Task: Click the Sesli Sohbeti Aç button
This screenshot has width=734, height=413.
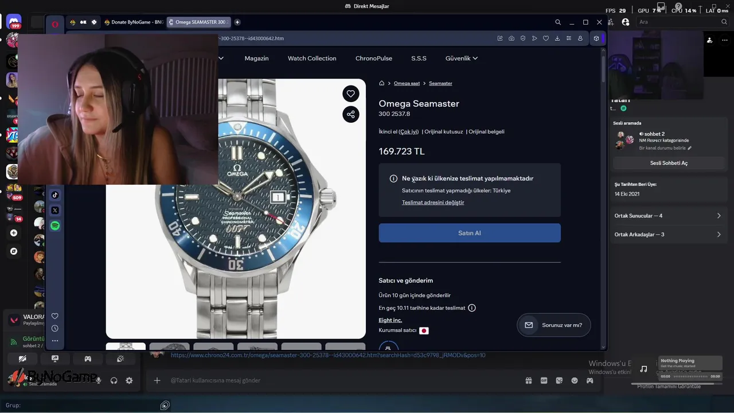Action: click(x=669, y=163)
